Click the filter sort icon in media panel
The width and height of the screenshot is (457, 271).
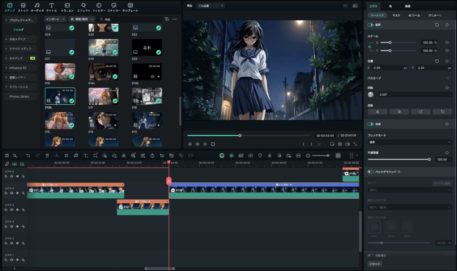tap(167, 19)
